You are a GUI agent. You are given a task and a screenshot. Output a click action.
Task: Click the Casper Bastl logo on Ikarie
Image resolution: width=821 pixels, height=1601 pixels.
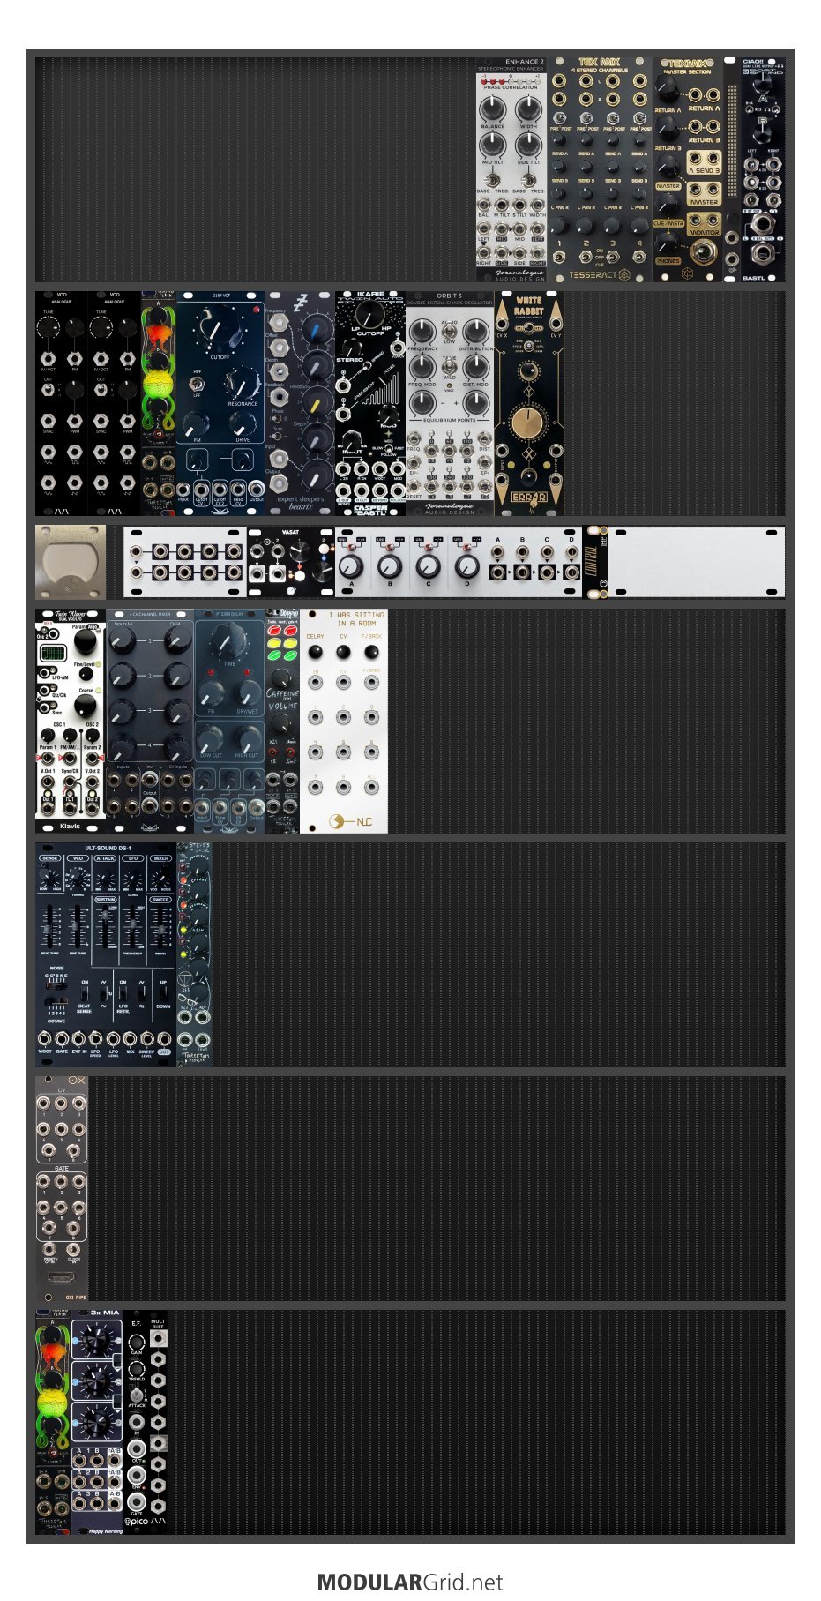point(369,509)
